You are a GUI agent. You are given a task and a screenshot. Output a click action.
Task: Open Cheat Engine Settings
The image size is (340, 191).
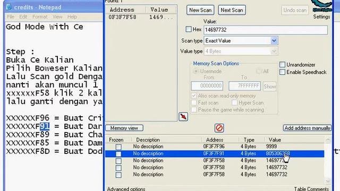point(321,16)
